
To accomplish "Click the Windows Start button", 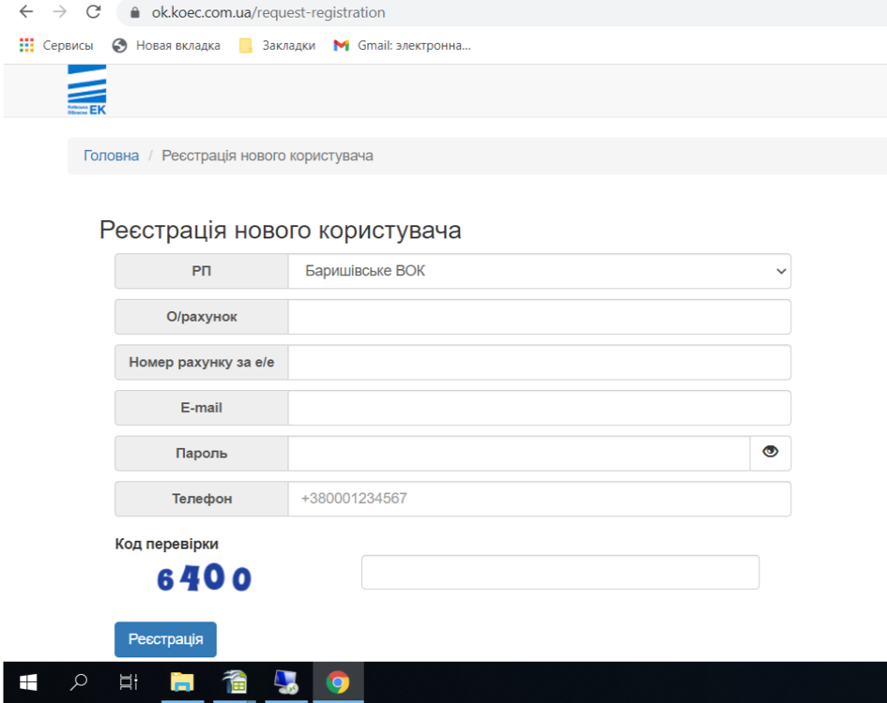I will 27,681.
